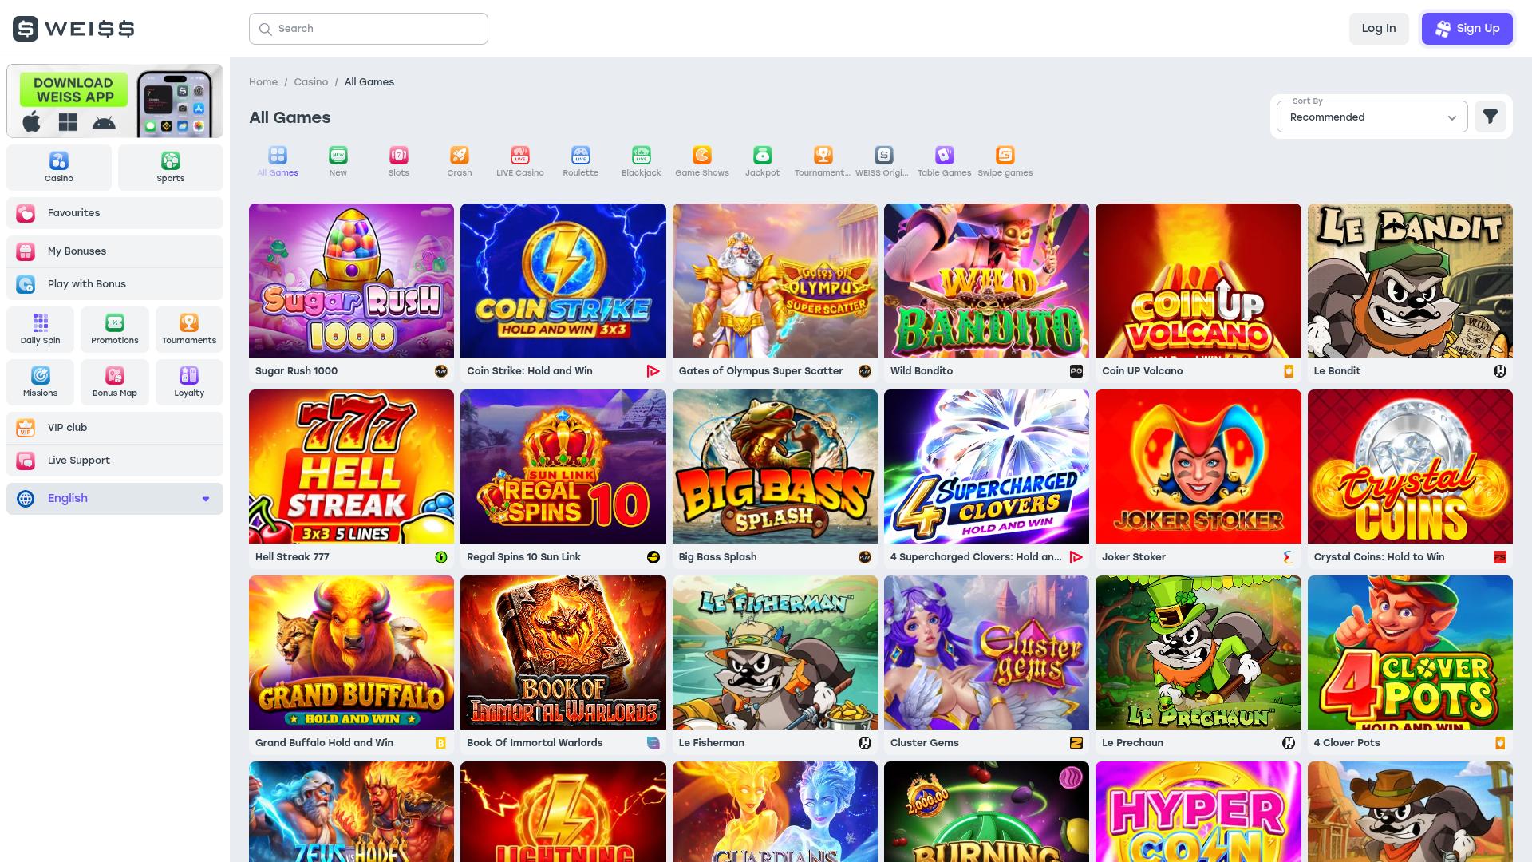The height and width of the screenshot is (862, 1532).
Task: Open the Hell Streak 777 game thumbnail
Action: pos(351,466)
